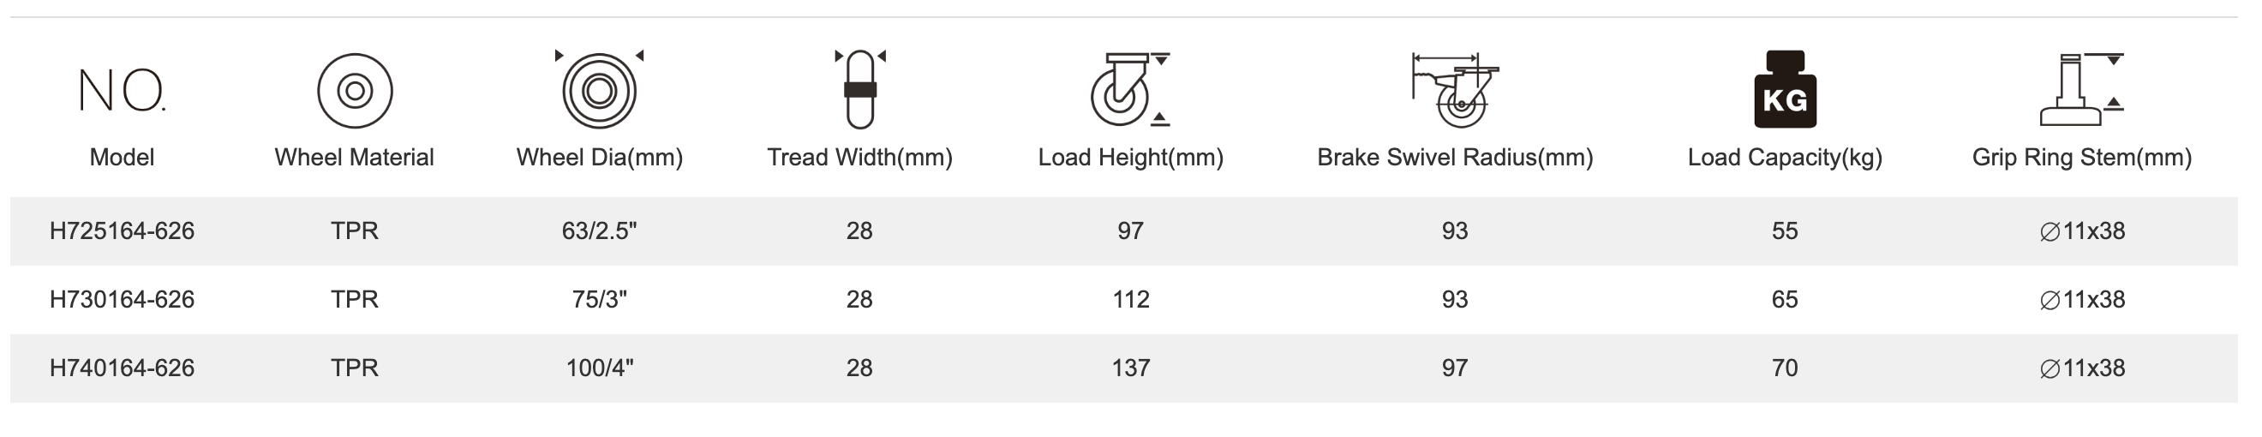Click the KG load capacity icon
2262x437 pixels.
(x=1784, y=89)
